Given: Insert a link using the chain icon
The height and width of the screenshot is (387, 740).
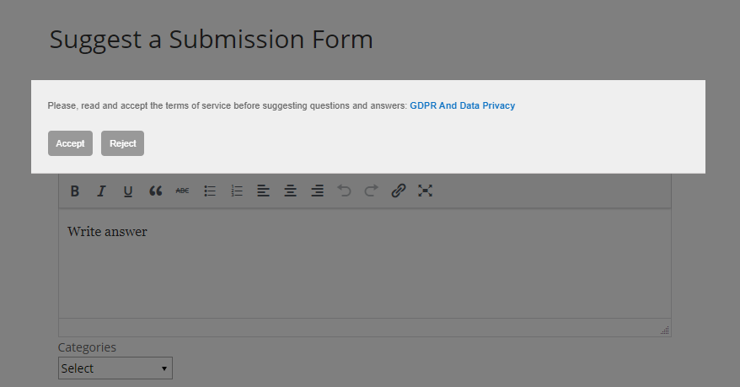Looking at the screenshot, I should [399, 191].
